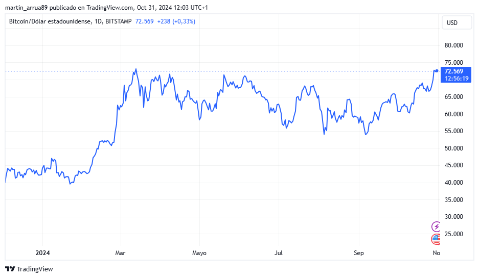Click the TradingView text link at the bottom
The width and height of the screenshot is (479, 278).
click(x=35, y=269)
